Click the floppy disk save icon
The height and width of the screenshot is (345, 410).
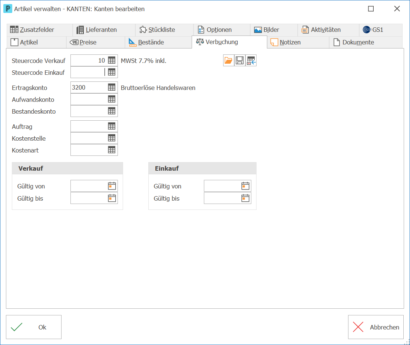click(x=239, y=61)
